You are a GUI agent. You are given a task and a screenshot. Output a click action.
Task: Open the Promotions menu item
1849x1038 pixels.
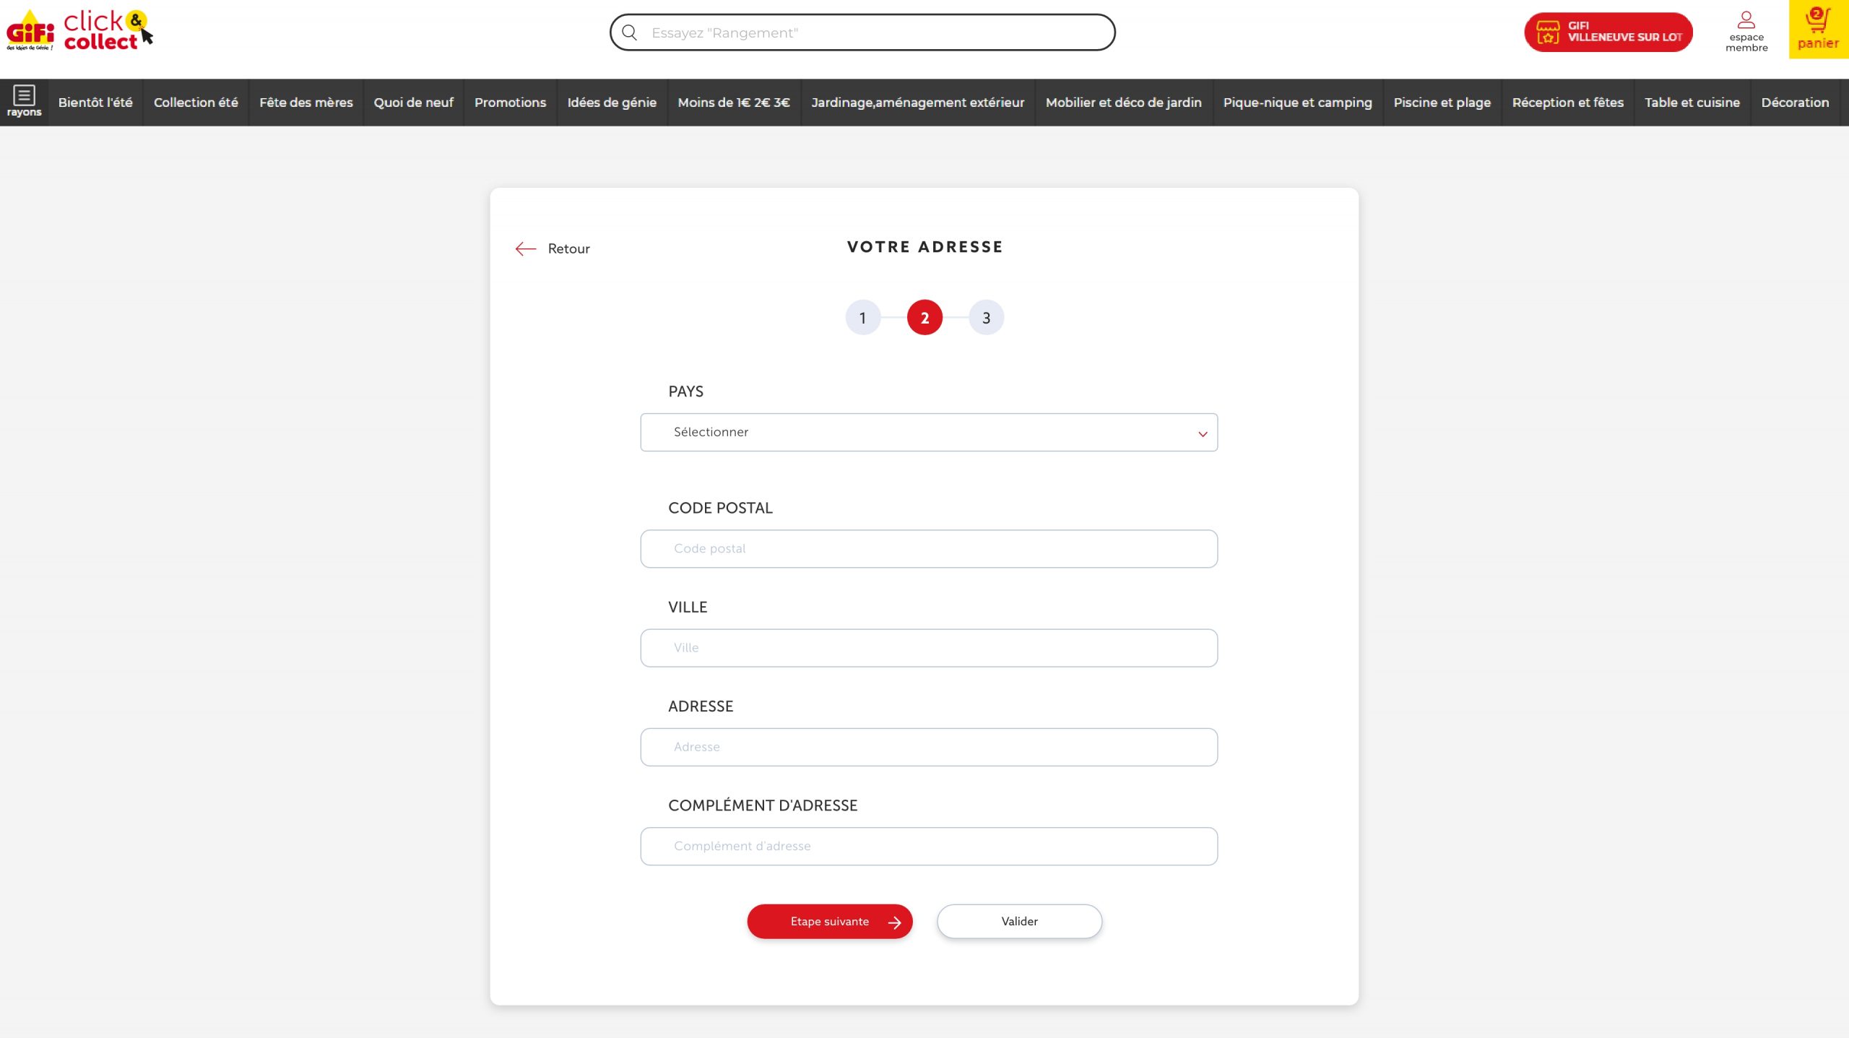click(x=510, y=103)
